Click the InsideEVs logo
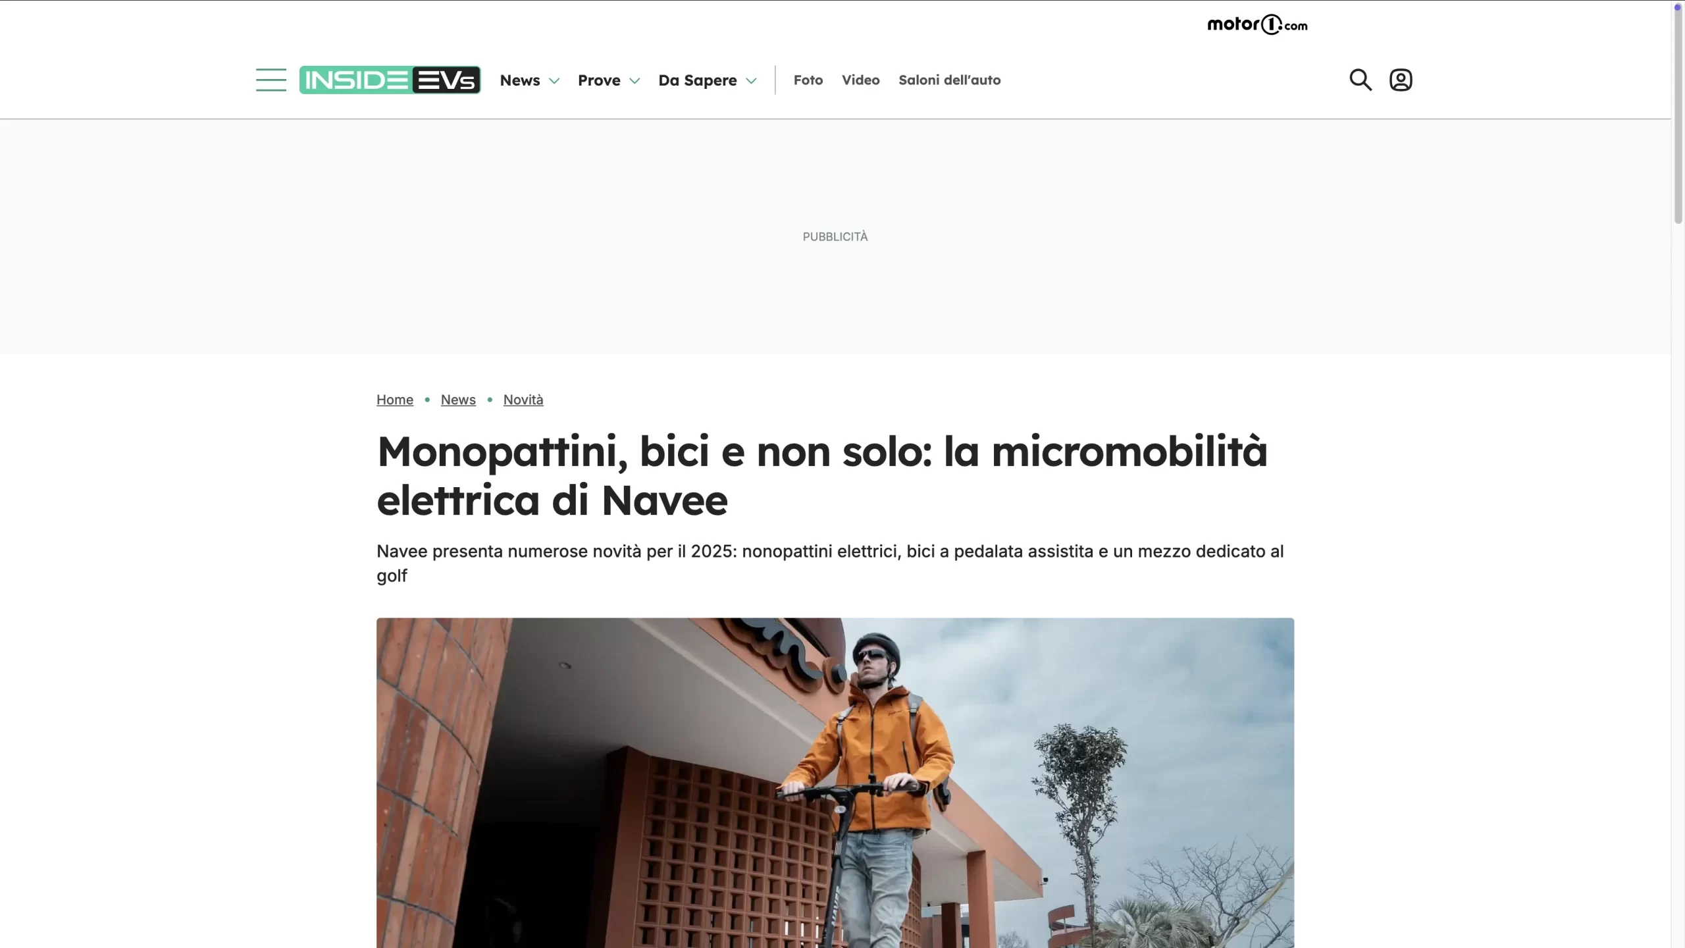Screen dimensions: 1685x948 [x=390, y=80]
